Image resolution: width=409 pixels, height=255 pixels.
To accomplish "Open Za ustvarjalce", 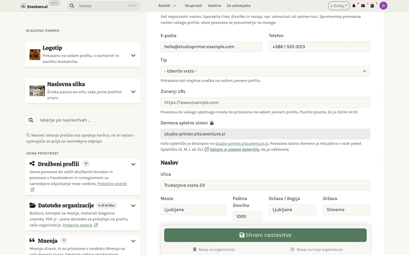I will coord(239,6).
